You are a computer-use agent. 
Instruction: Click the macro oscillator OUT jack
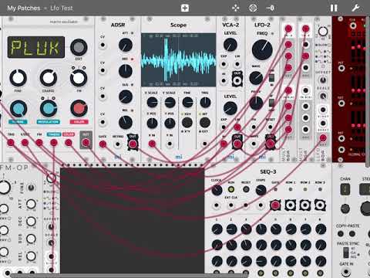pyautogui.click(x=86, y=142)
